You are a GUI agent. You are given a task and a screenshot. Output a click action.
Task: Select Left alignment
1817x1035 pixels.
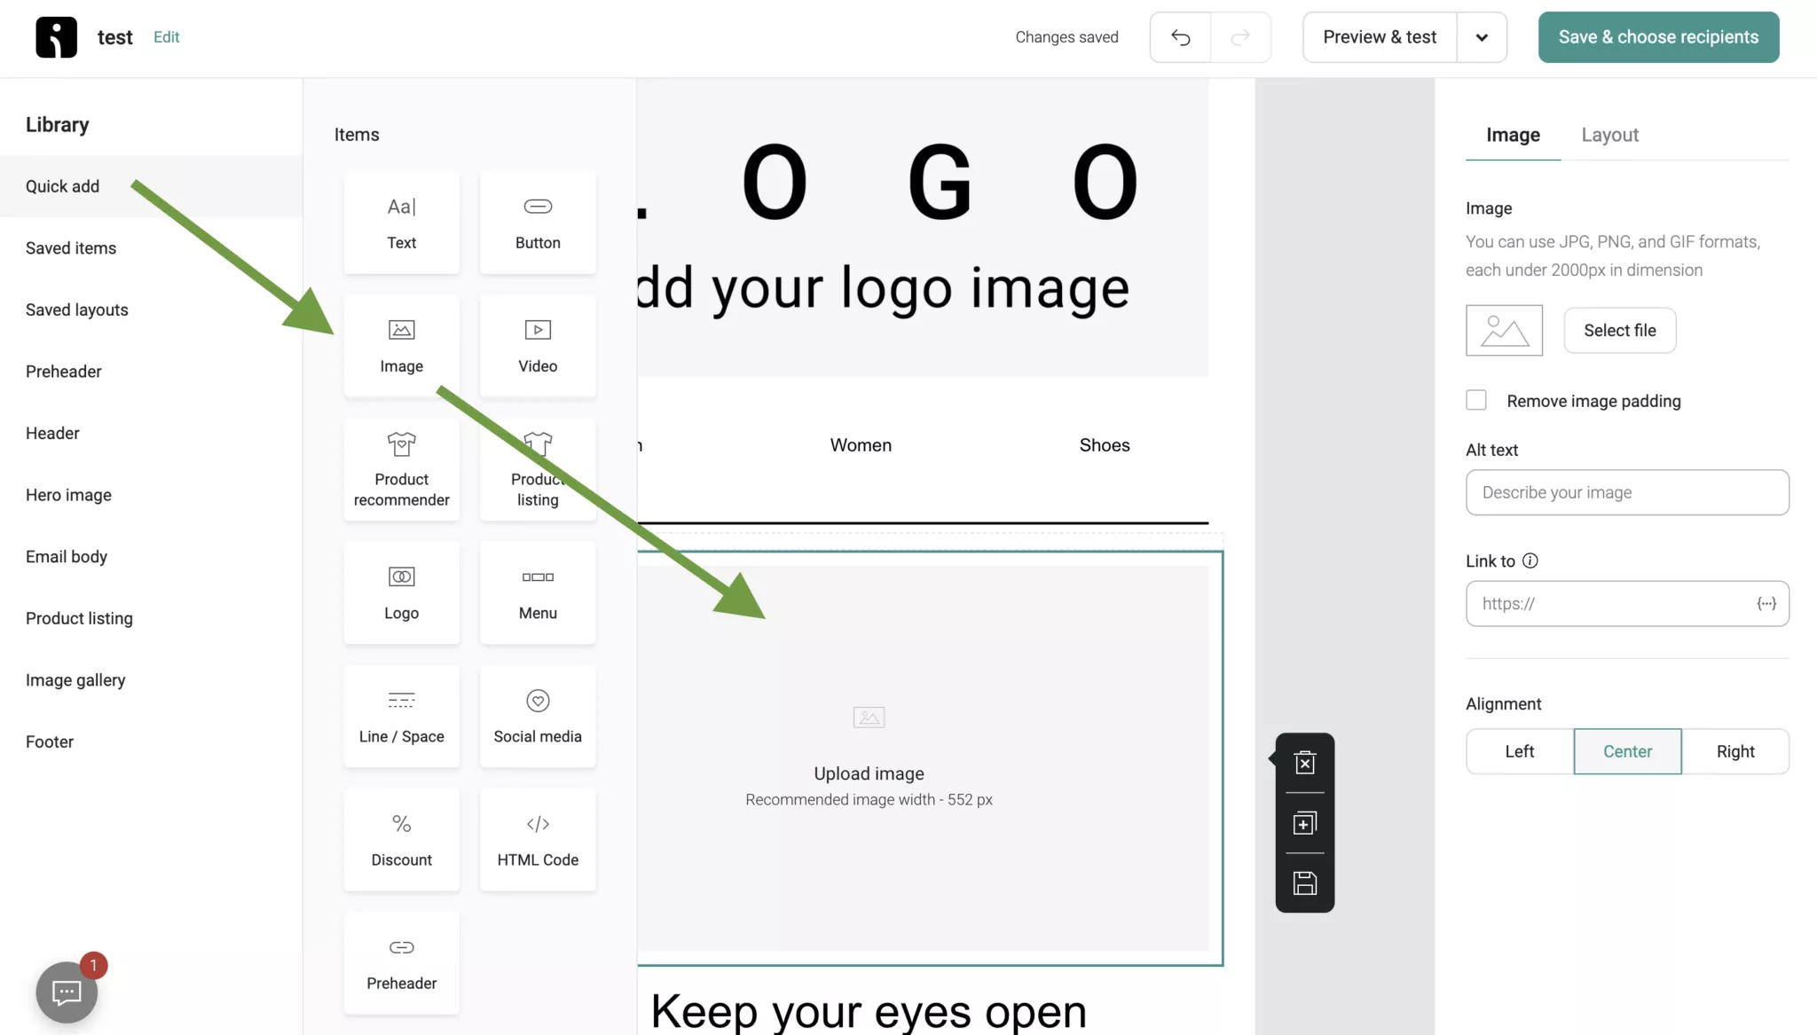coord(1519,751)
